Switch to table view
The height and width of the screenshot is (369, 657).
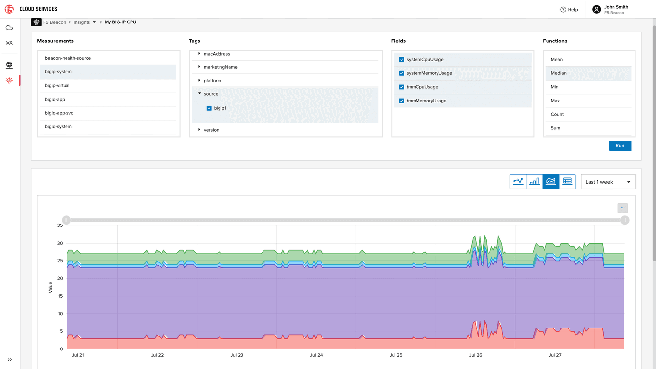click(x=567, y=182)
